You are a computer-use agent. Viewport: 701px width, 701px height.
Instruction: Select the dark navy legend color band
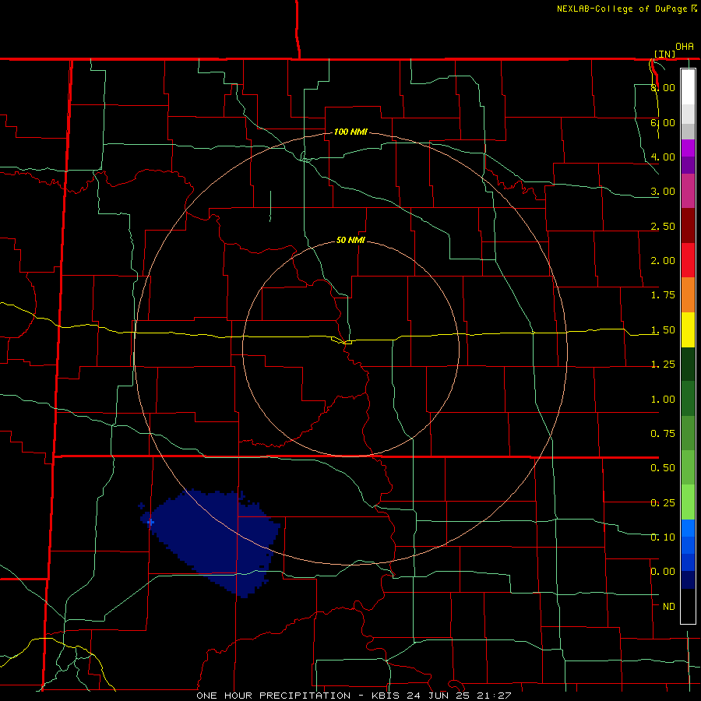(x=688, y=579)
